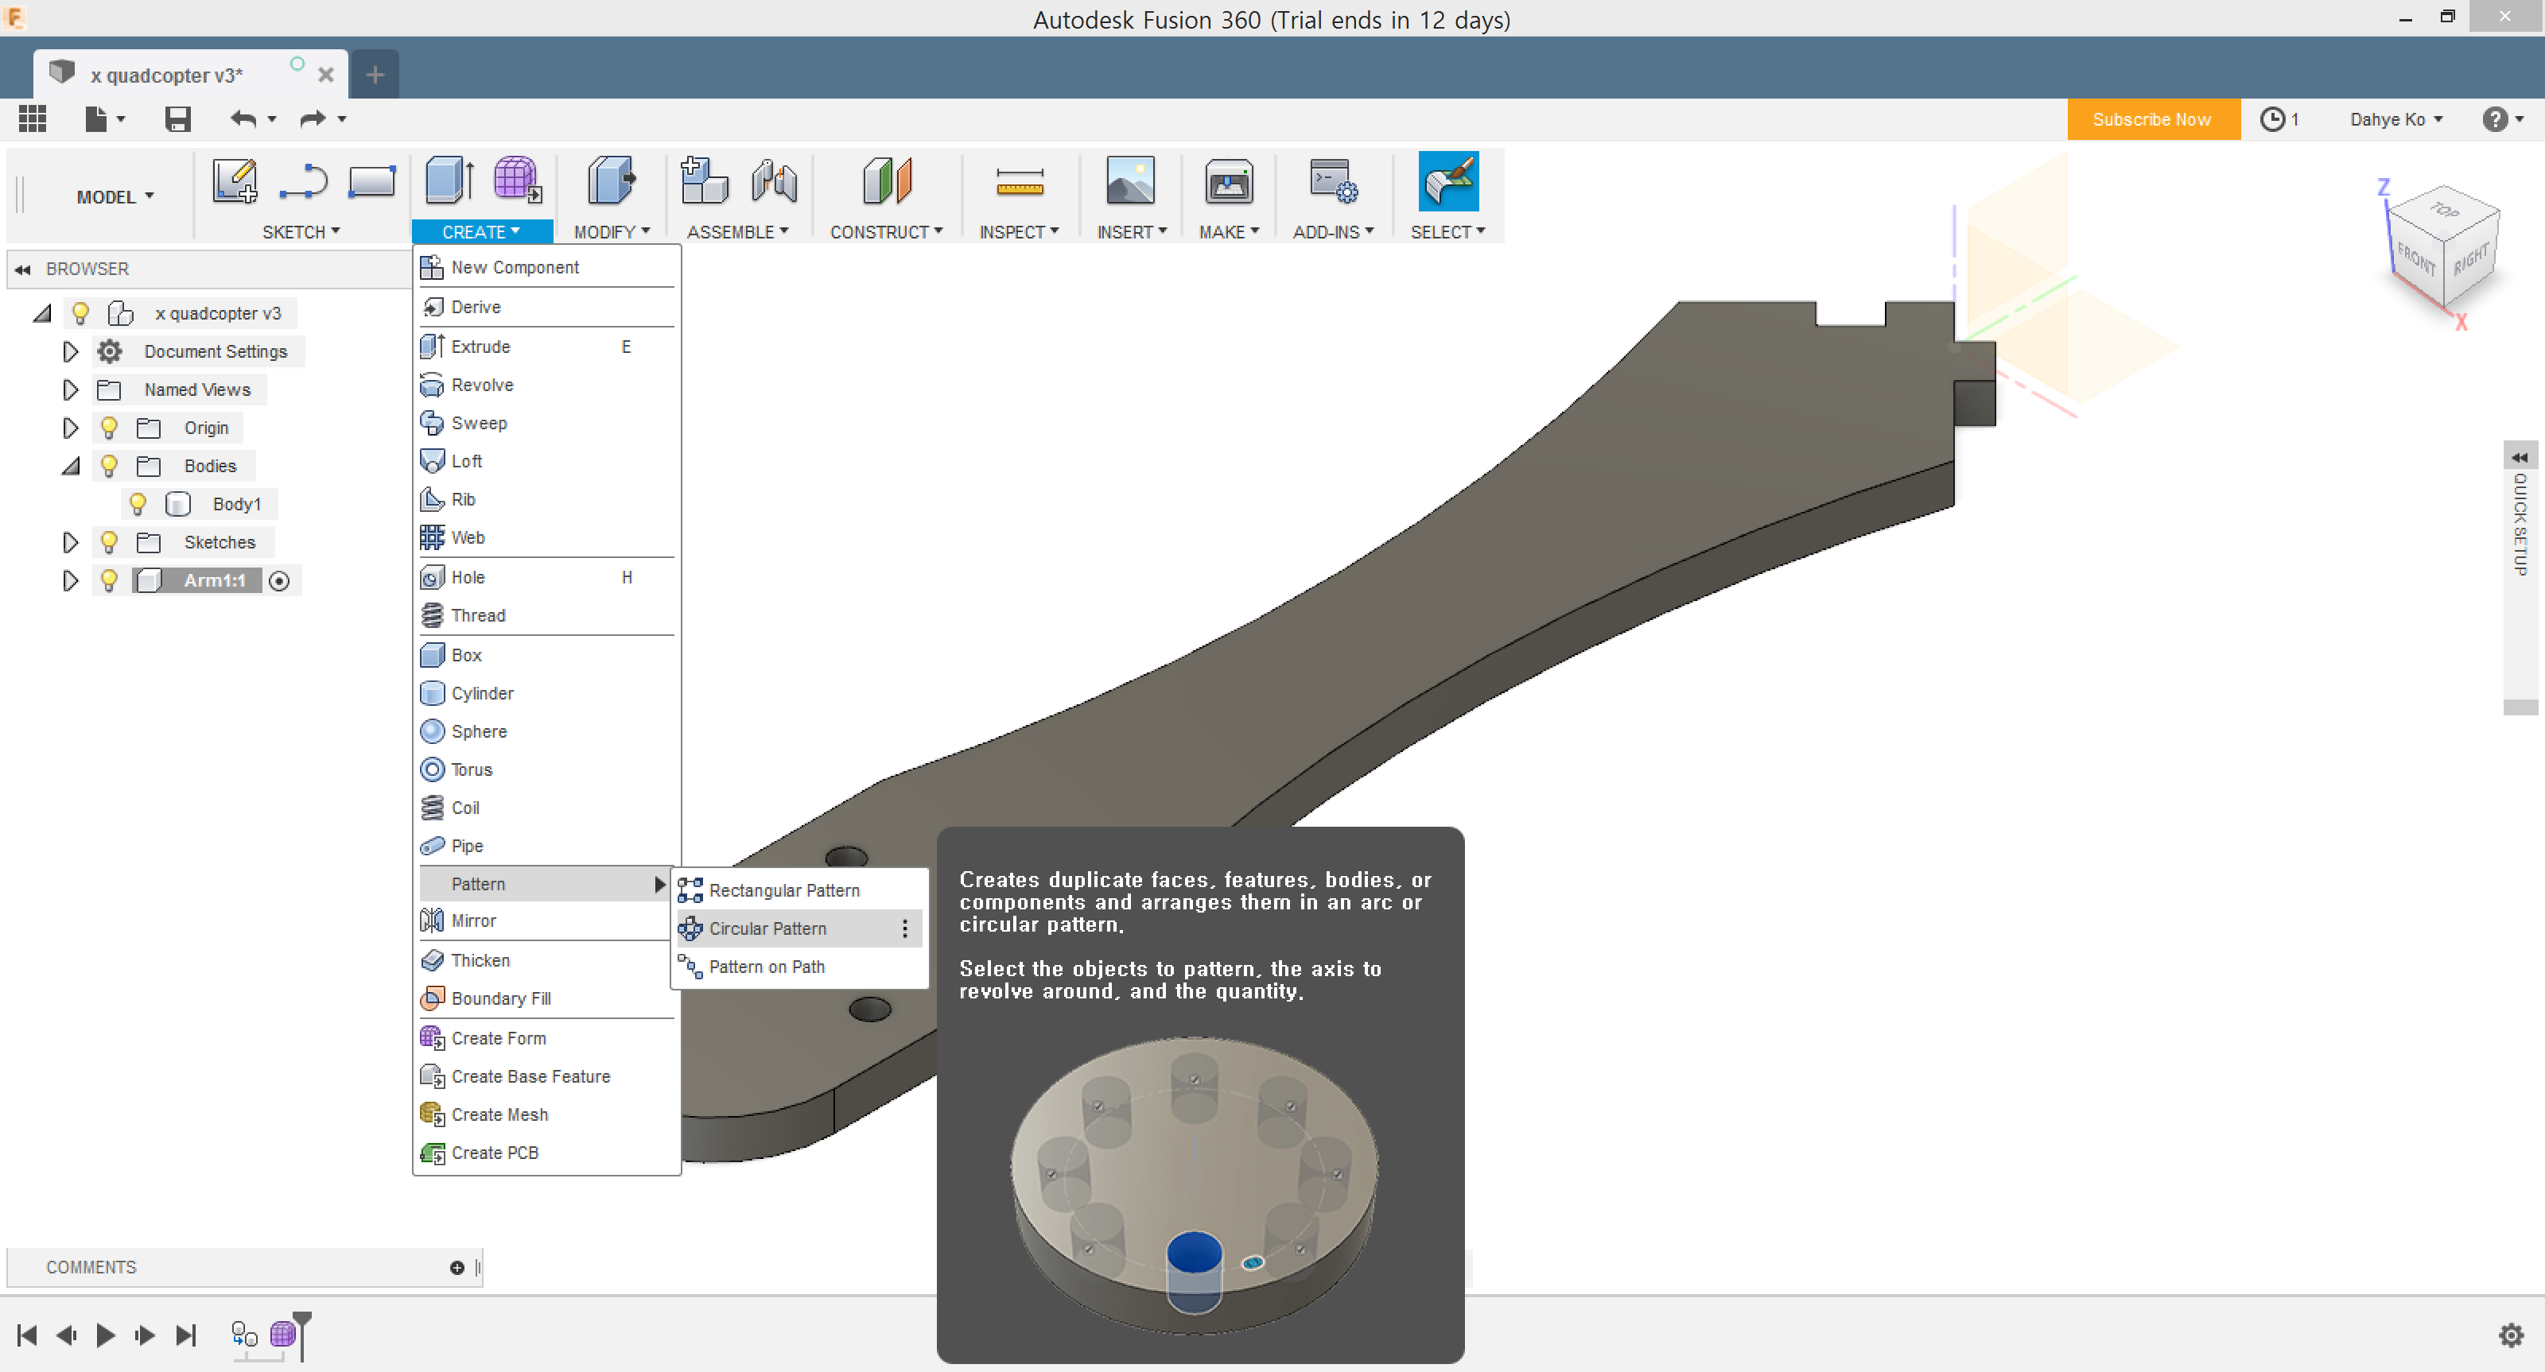Click the form feature in the timeline
2545x1372 pixels.
282,1335
